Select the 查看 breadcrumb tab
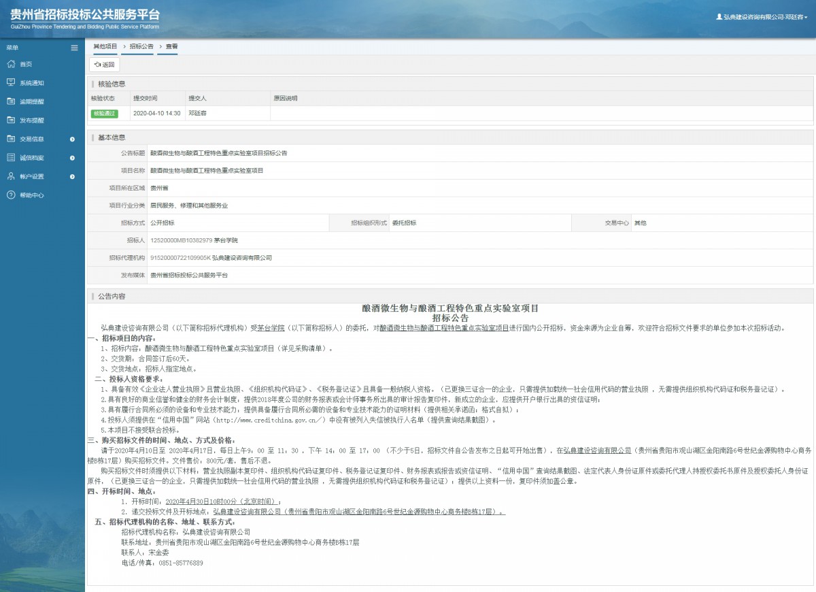Screen dimensions: 816x592 171,46
